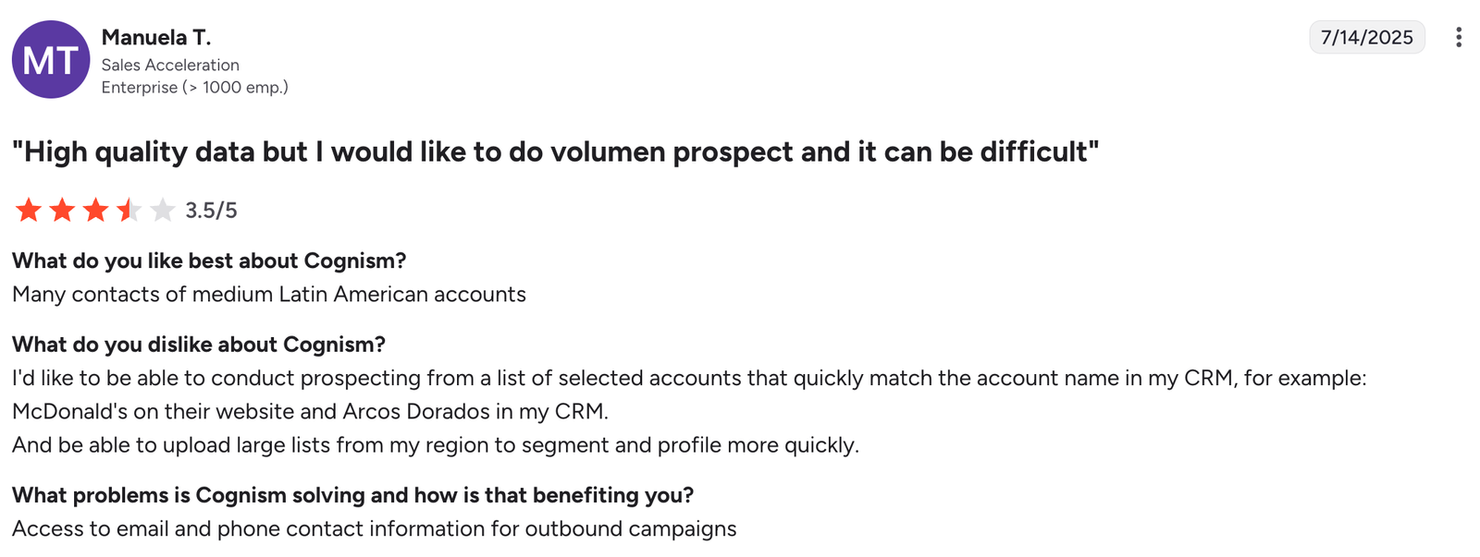Click the Sales Acceleration role label
1480x557 pixels.
pos(170,65)
